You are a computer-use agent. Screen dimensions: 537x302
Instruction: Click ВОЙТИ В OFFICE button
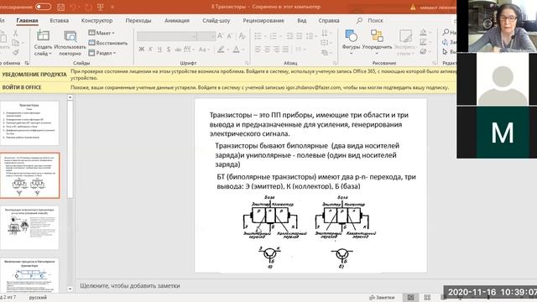click(22, 87)
